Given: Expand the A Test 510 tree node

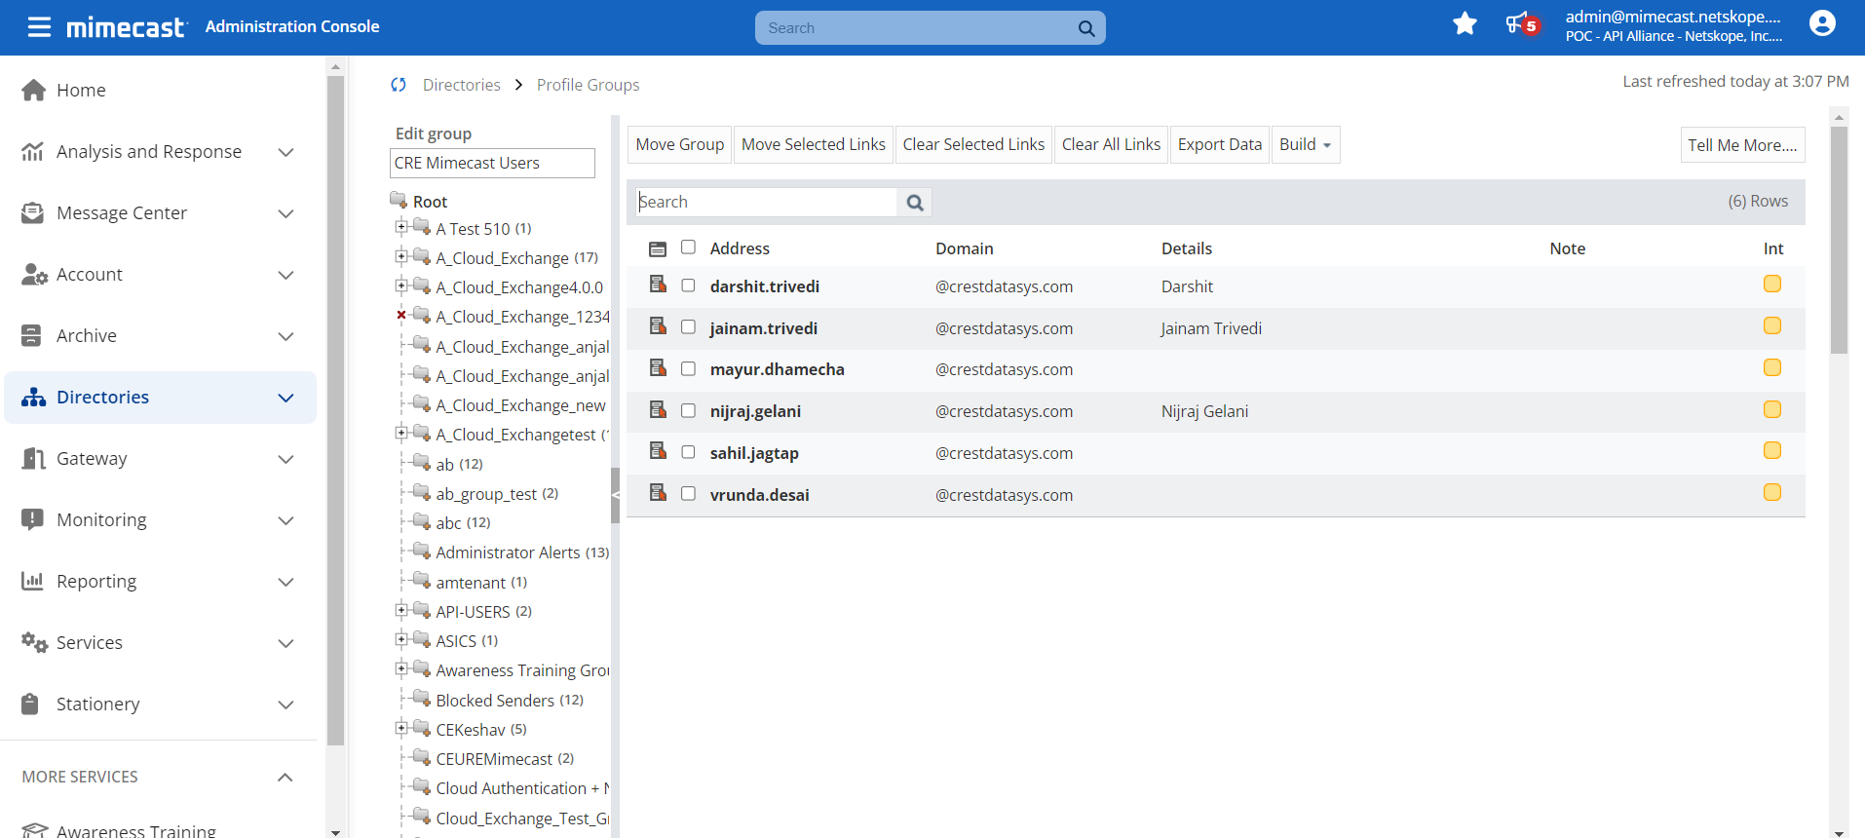Looking at the screenshot, I should [401, 227].
